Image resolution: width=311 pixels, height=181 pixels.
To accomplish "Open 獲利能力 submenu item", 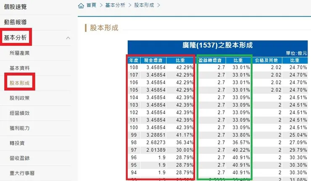I will 20,128.
